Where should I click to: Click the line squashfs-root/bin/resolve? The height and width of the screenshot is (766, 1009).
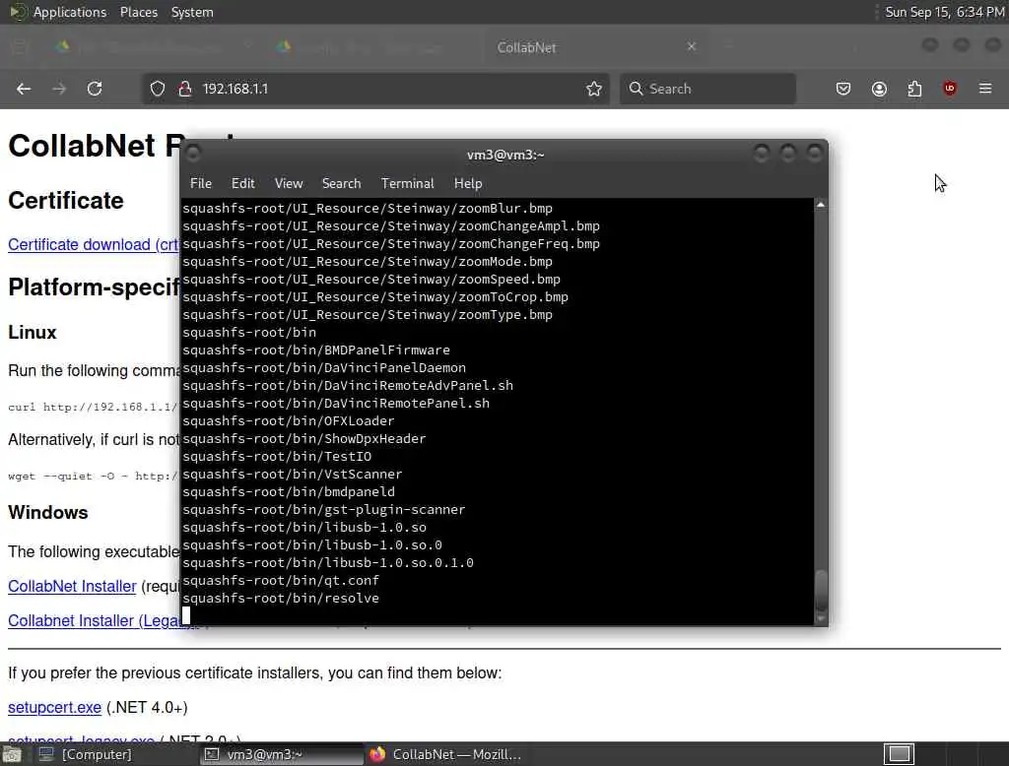coord(281,599)
